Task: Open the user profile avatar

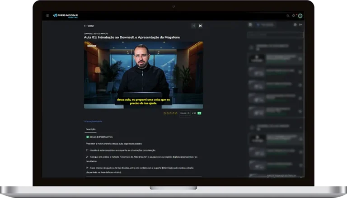Action: coord(300,16)
